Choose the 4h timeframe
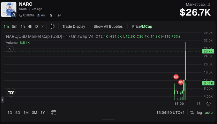The height and width of the screenshot is (124, 217). tap(30, 26)
